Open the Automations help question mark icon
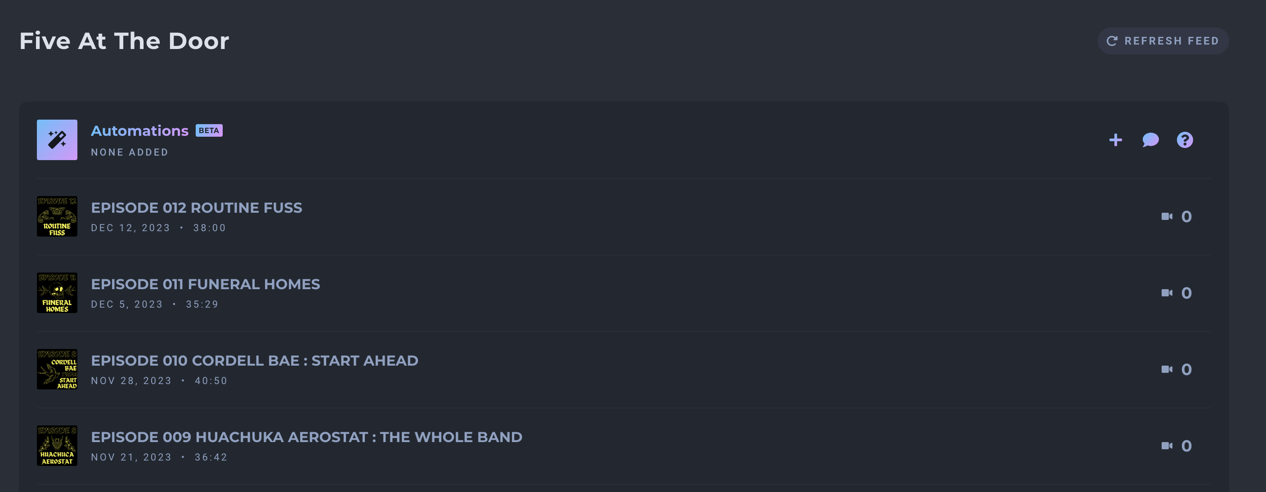This screenshot has height=492, width=1266. (x=1185, y=140)
